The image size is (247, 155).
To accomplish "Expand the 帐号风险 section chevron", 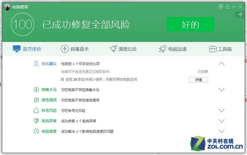I will (221, 111).
